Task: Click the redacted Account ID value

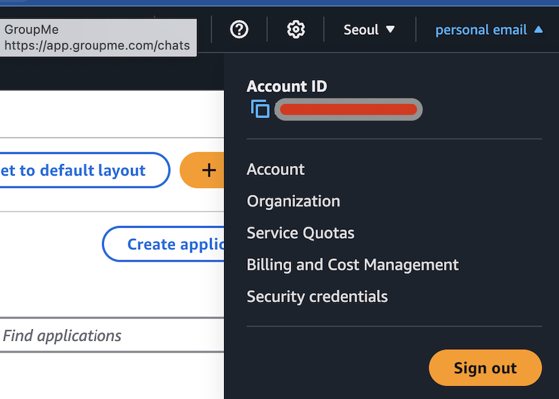Action: 348,110
